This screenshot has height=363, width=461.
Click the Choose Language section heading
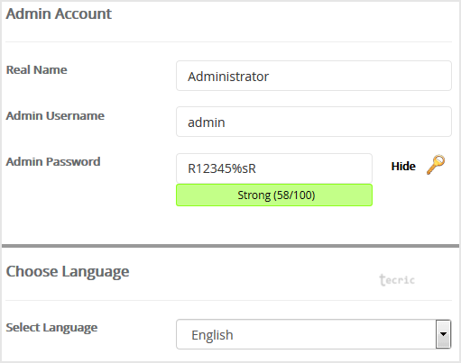68,272
